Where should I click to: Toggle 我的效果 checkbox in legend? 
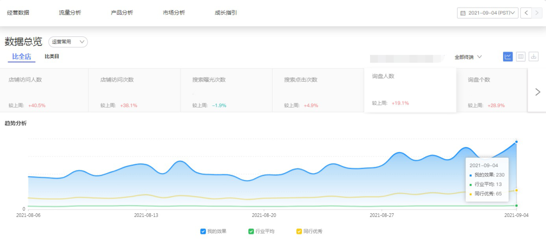pos(203,231)
